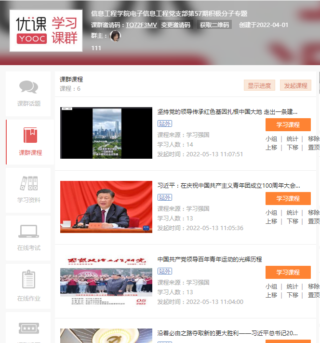Open the 课群话题 chat bubble icon
This screenshot has height=343, width=320.
(x=28, y=87)
